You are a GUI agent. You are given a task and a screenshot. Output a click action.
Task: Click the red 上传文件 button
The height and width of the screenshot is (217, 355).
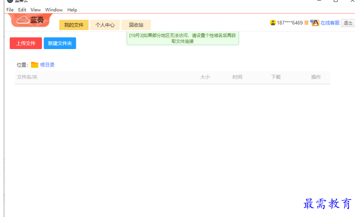[26, 43]
